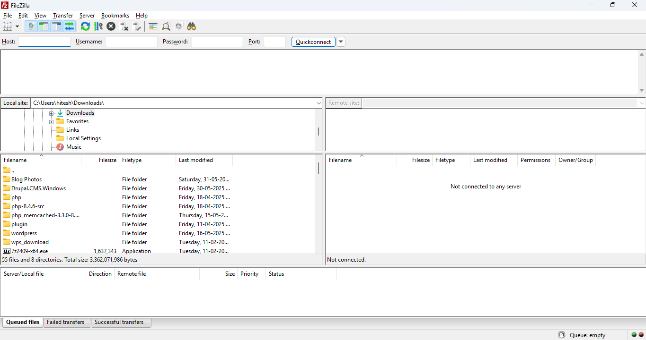Open Site Manager dropdown arrow

(x=18, y=26)
